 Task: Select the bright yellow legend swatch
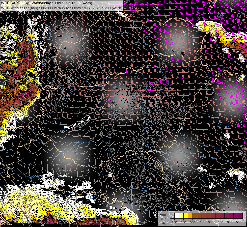coord(186,216)
